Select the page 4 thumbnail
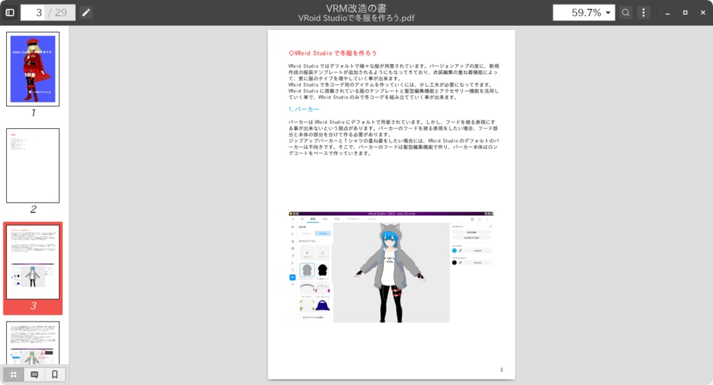Image resolution: width=713 pixels, height=385 pixels. click(33, 343)
